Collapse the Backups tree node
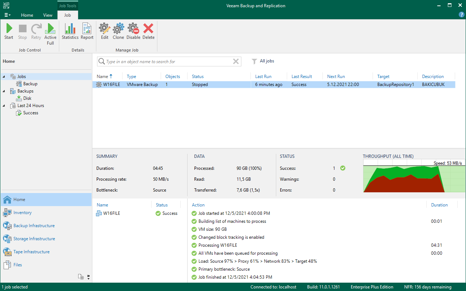The image size is (466, 291). [x=4, y=91]
